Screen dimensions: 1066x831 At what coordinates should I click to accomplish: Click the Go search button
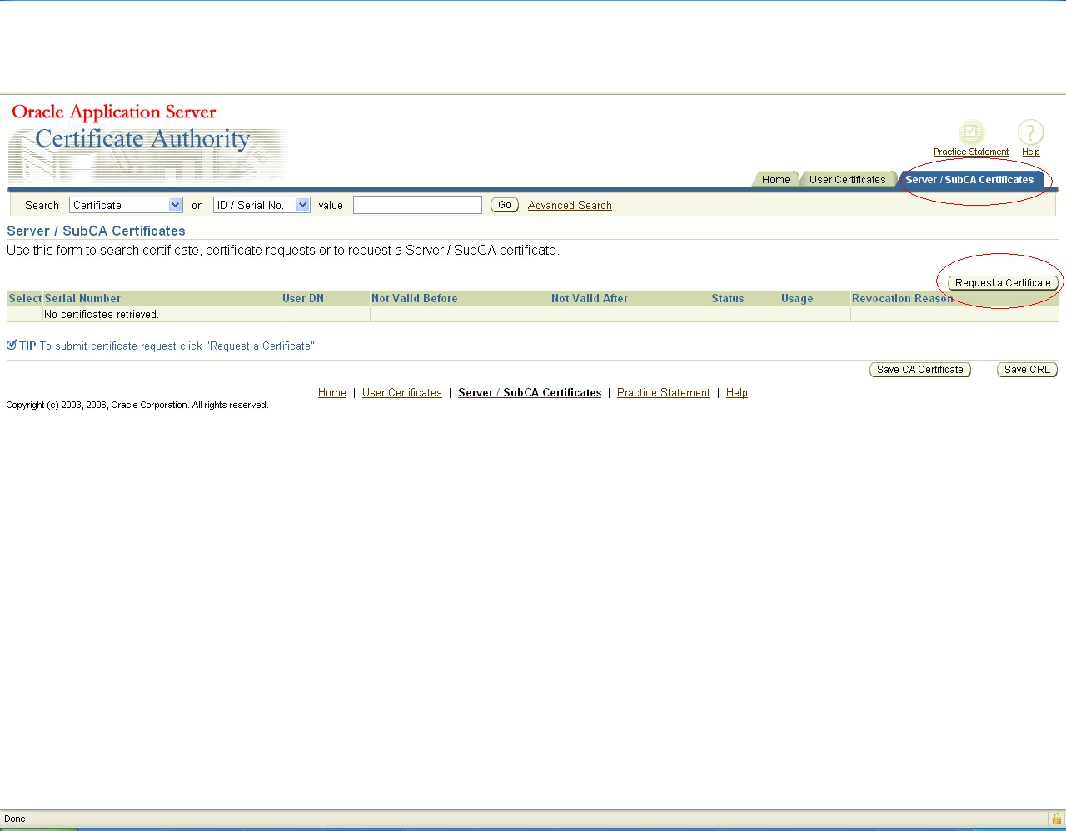505,205
